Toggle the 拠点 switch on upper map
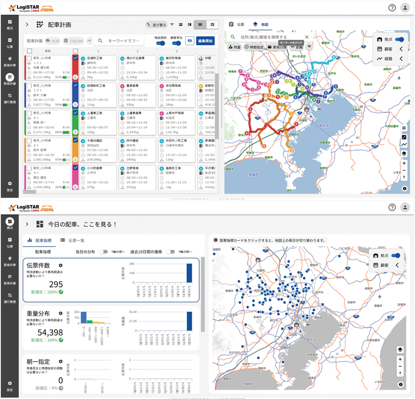This screenshot has height=399, width=415. [399, 39]
